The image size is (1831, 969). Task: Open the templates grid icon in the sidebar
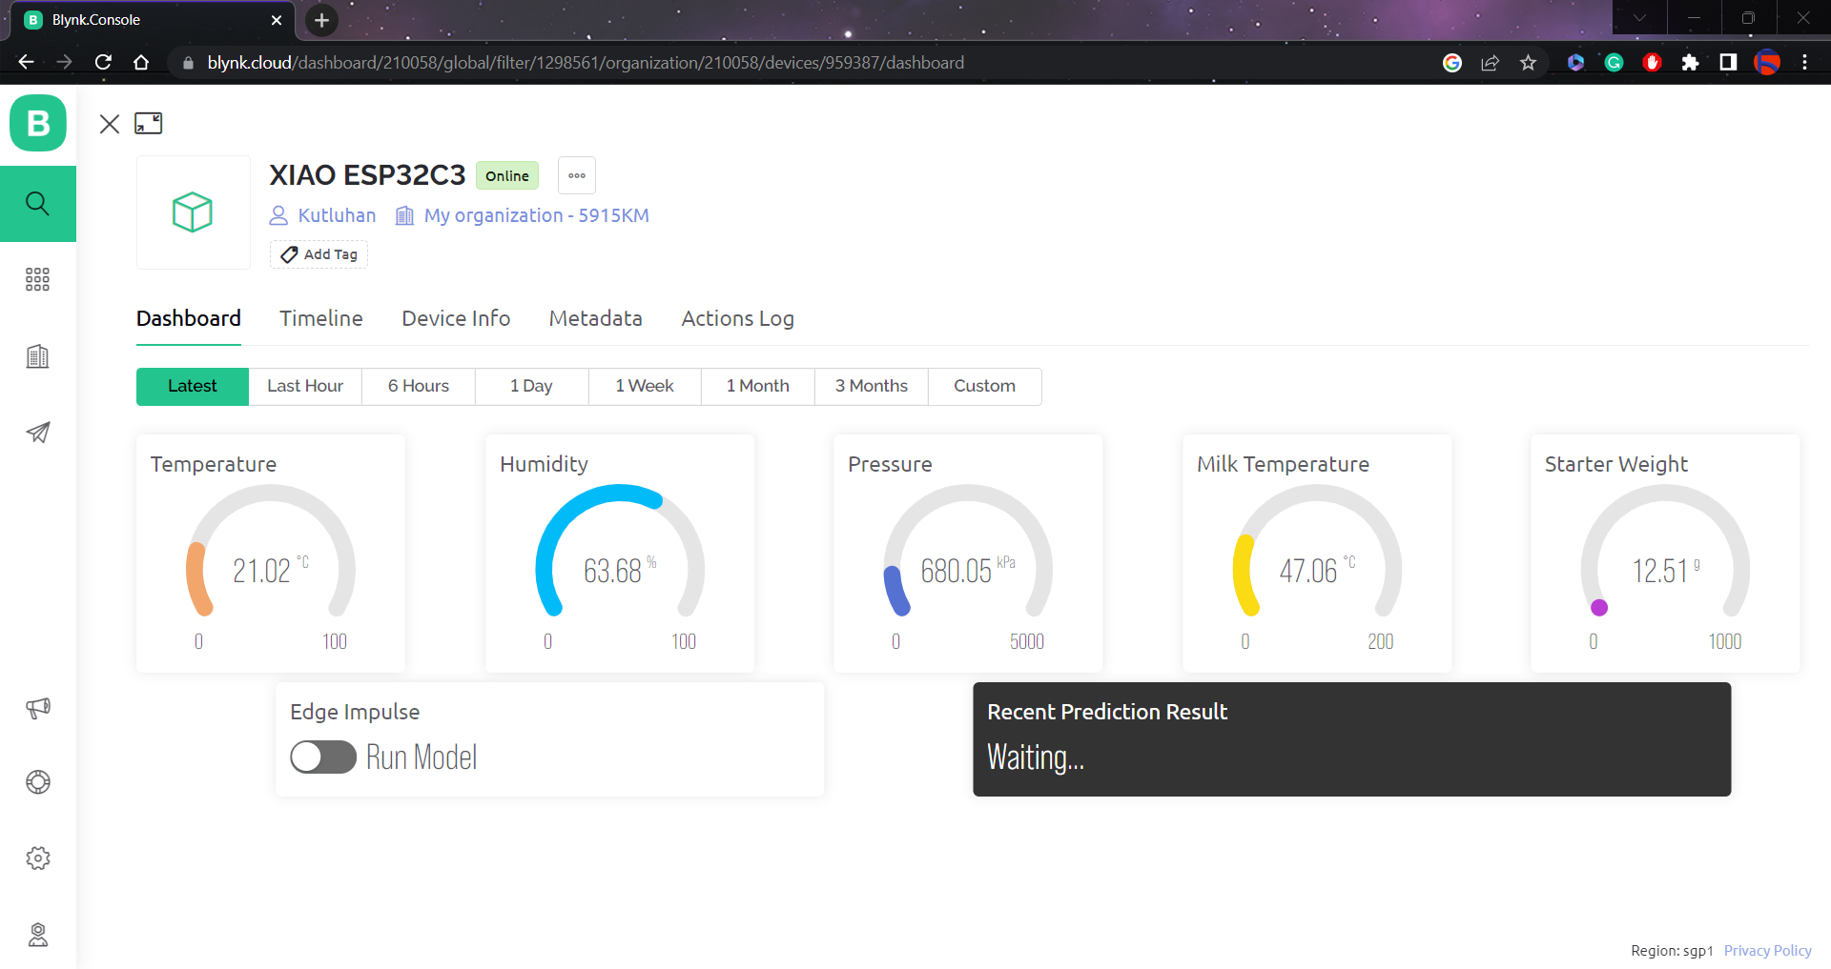point(38,279)
